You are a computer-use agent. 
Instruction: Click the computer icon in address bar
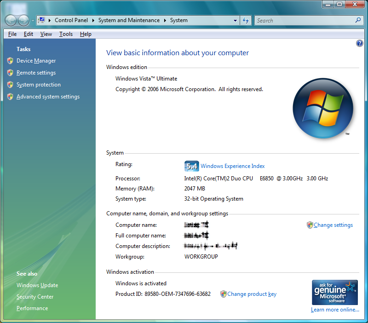pos(42,20)
